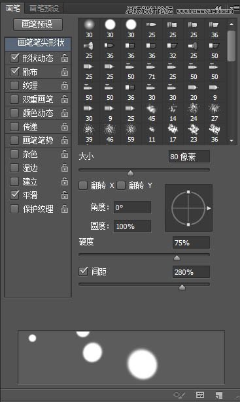Click lock icon for 纹理

pyautogui.click(x=65, y=85)
